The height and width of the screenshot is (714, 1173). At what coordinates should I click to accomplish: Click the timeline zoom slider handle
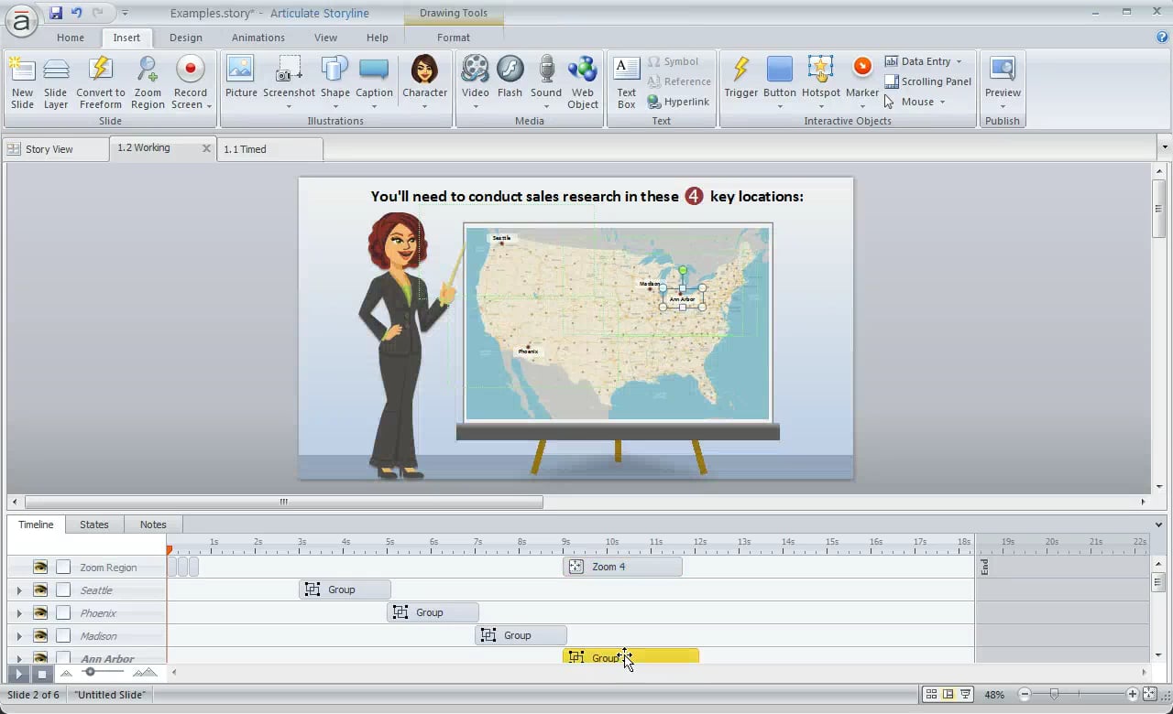(90, 673)
